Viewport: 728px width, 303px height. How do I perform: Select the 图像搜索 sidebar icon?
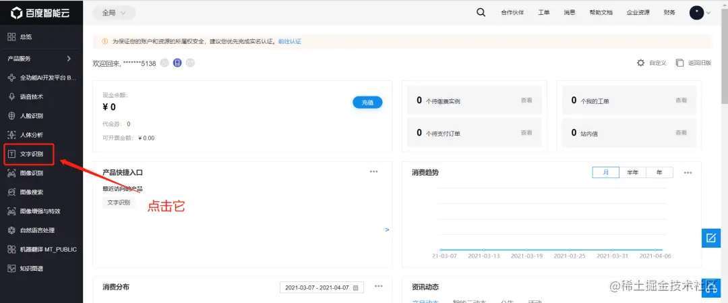pyautogui.click(x=12, y=192)
